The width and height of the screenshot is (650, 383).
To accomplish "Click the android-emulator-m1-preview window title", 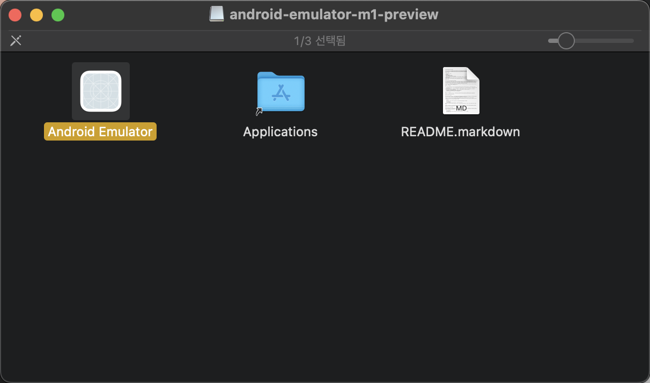I will pyautogui.click(x=334, y=14).
